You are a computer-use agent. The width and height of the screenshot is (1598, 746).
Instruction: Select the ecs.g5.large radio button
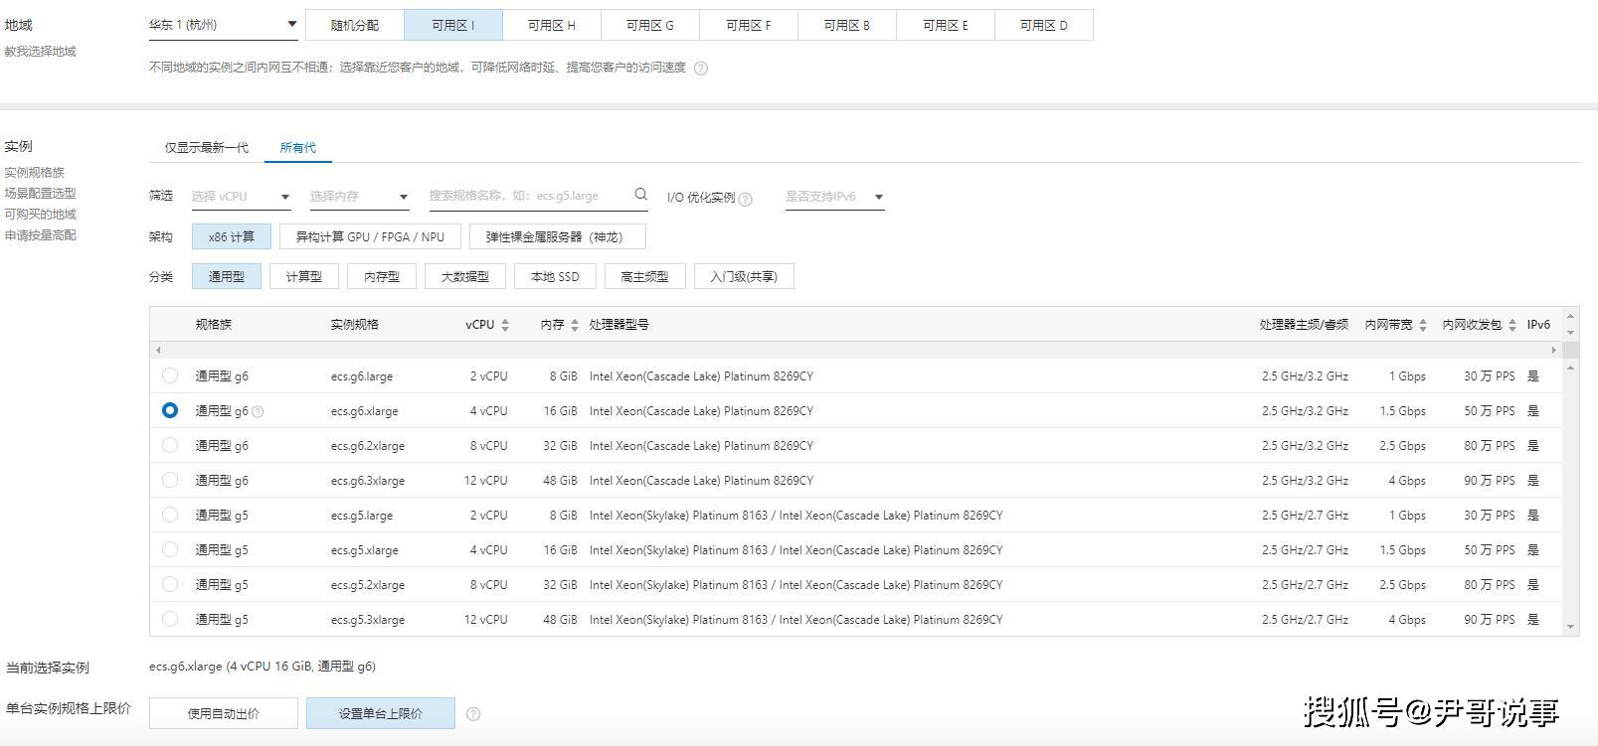coord(170,515)
